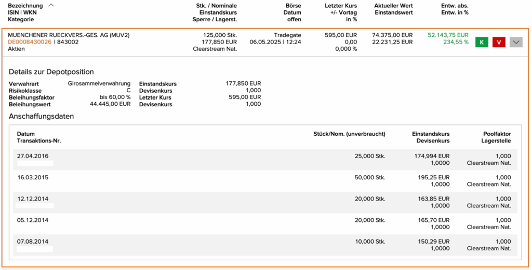This screenshot has height=270, width=532.
Task: Click the Details zur Depotposition heading
Action: 51,72
